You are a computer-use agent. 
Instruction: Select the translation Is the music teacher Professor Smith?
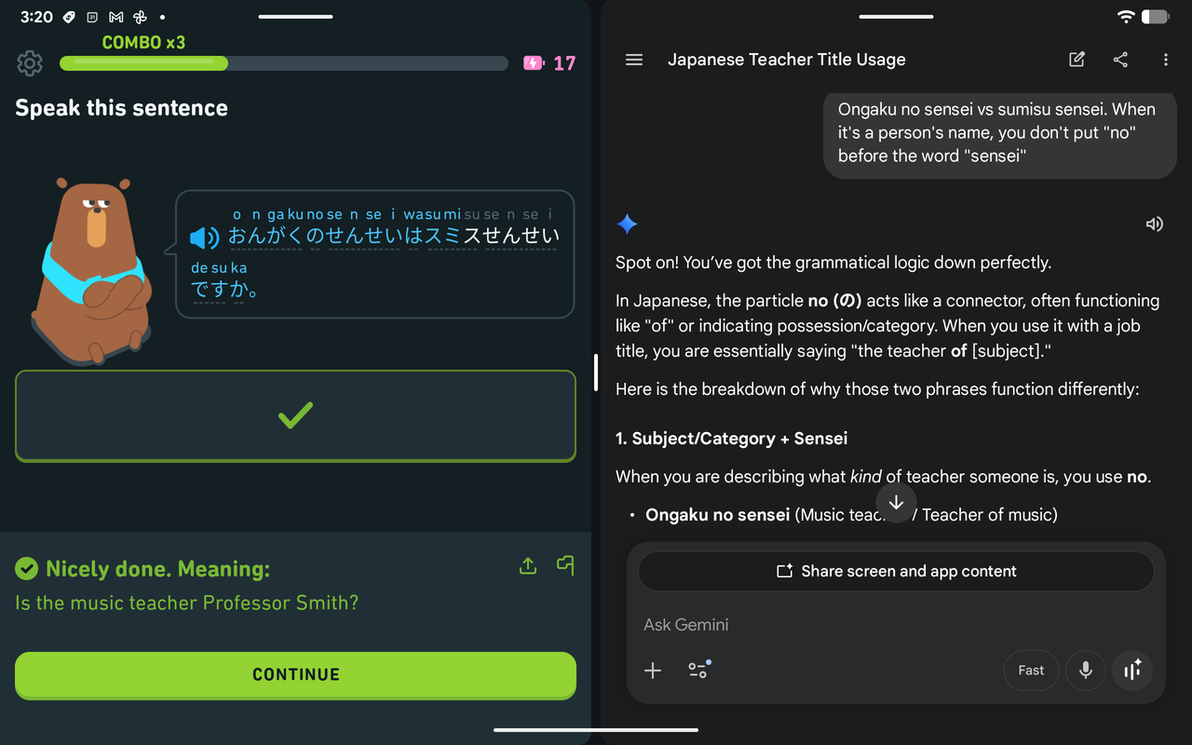point(187,603)
